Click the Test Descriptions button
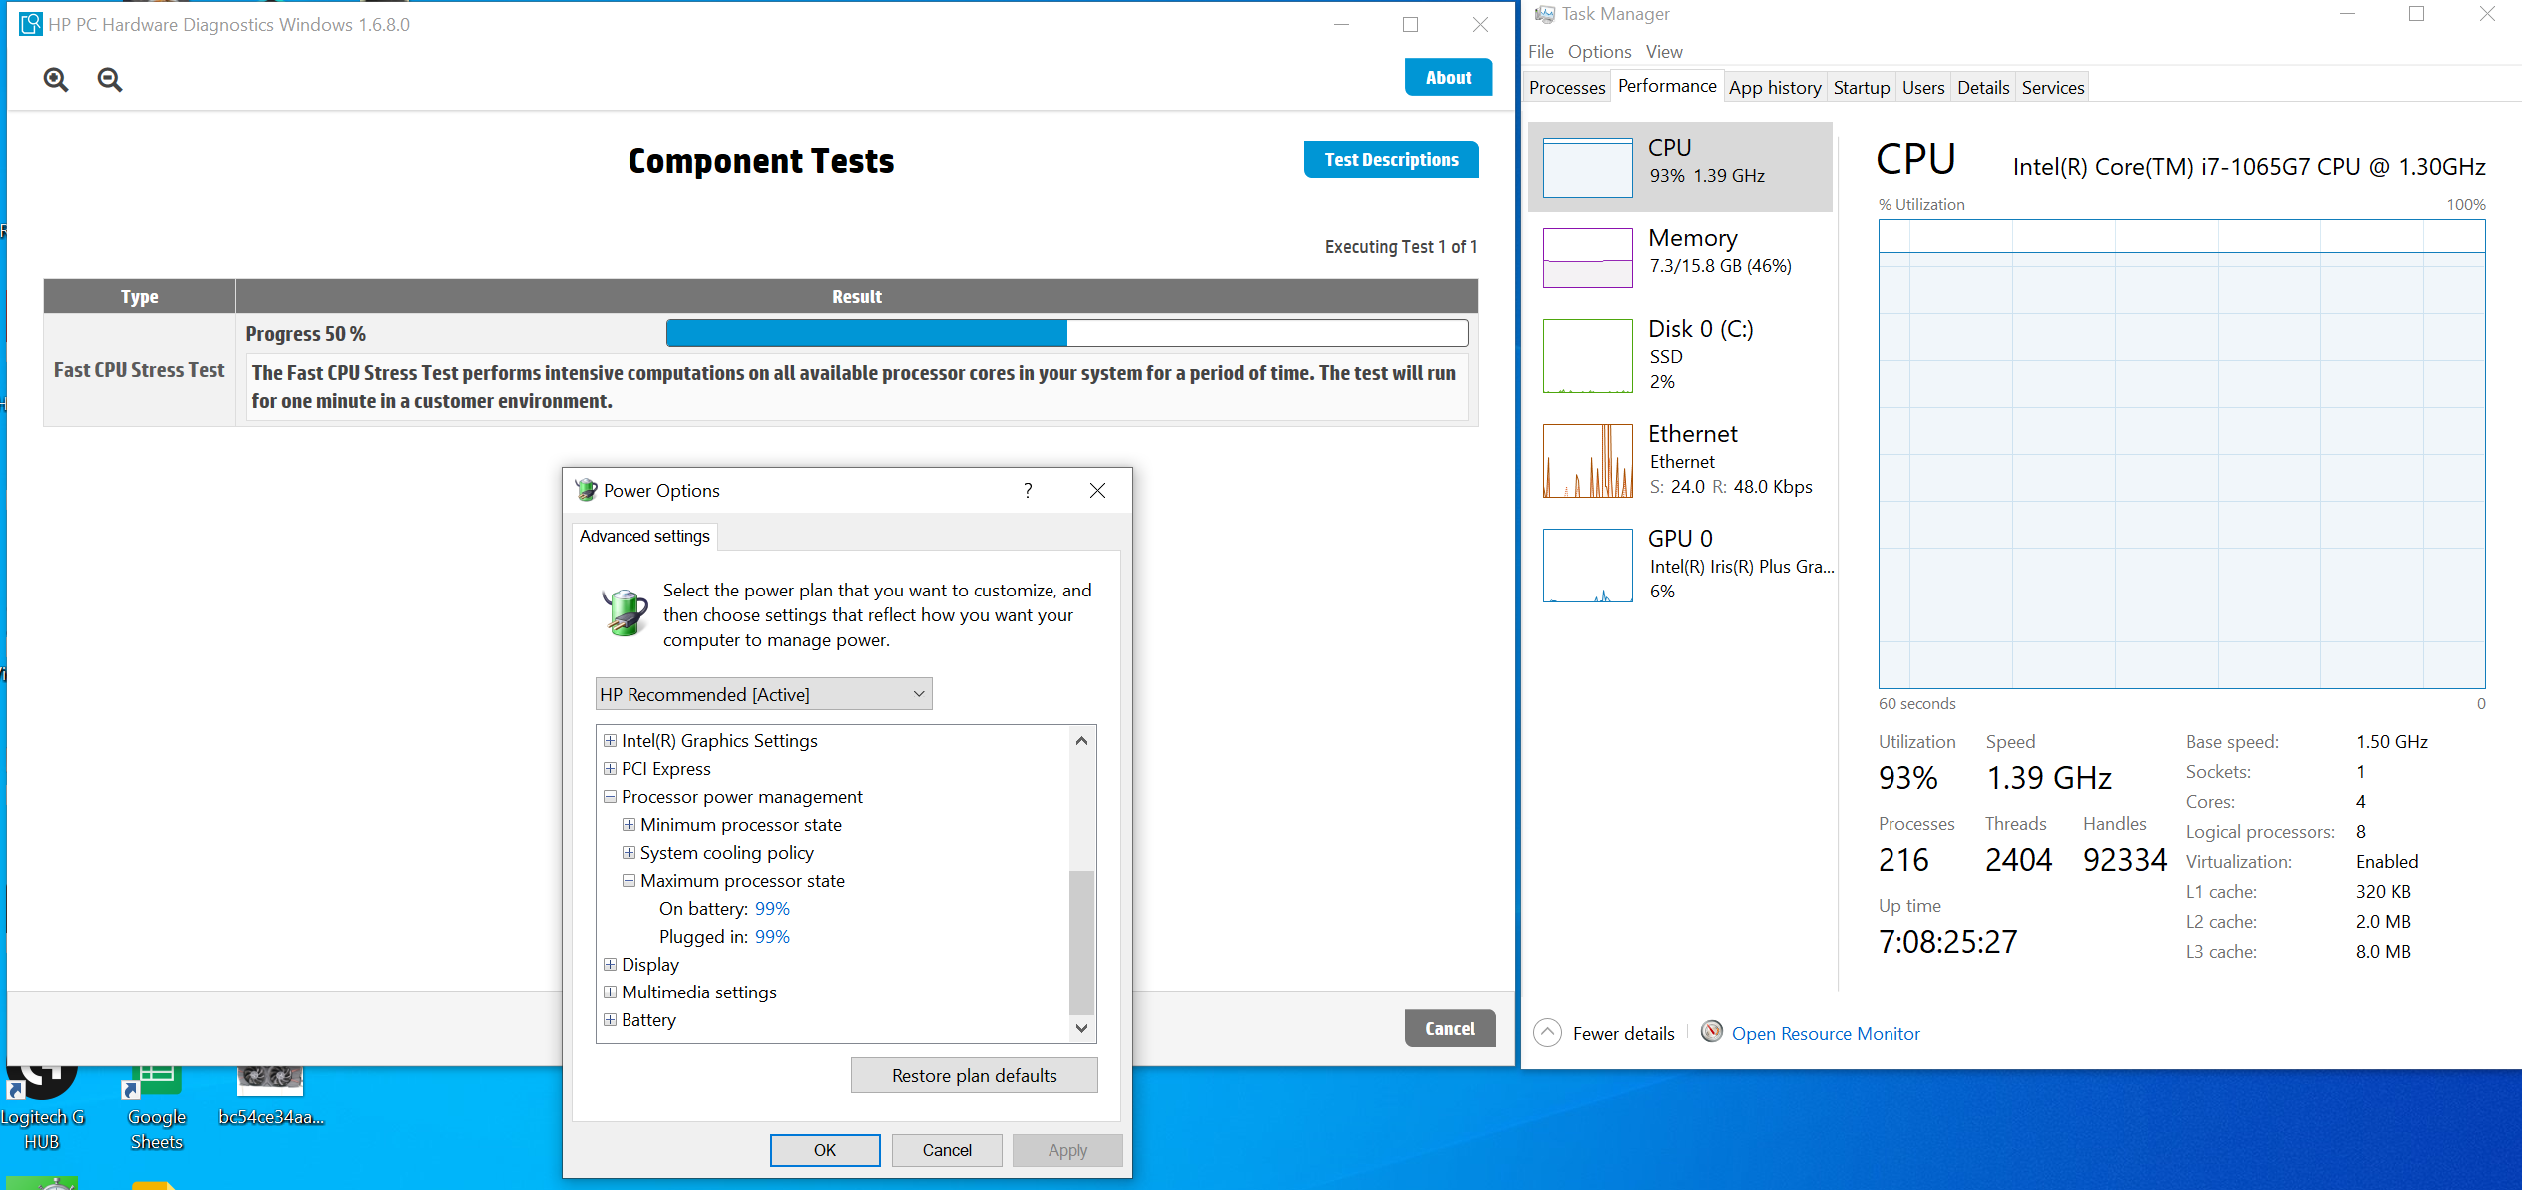This screenshot has width=2522, height=1190. coord(1391,160)
